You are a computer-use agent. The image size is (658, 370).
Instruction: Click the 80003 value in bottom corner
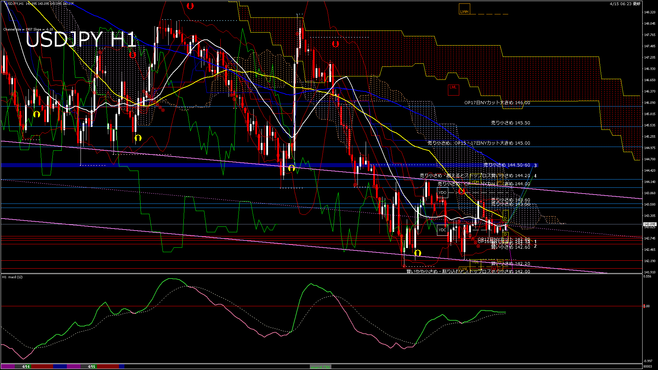(x=647, y=367)
